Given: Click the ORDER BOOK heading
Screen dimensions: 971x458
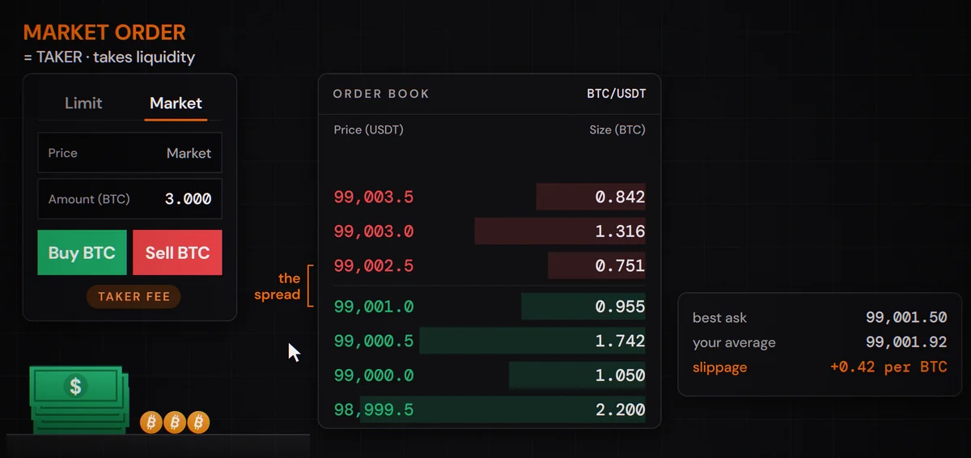Looking at the screenshot, I should click(381, 94).
